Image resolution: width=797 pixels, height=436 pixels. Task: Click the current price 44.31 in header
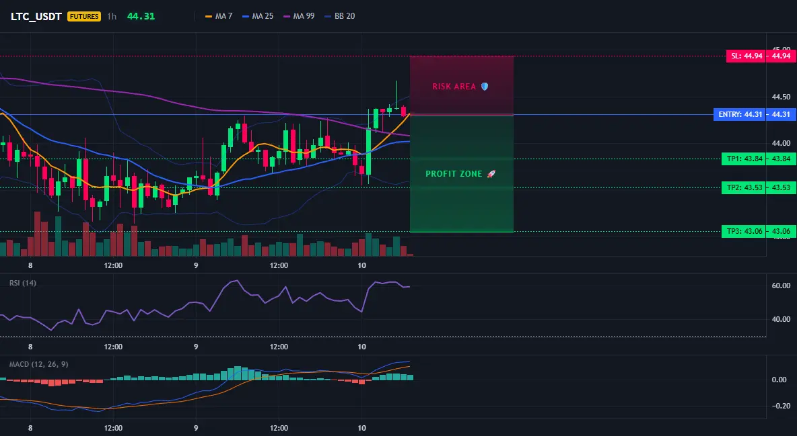point(141,16)
